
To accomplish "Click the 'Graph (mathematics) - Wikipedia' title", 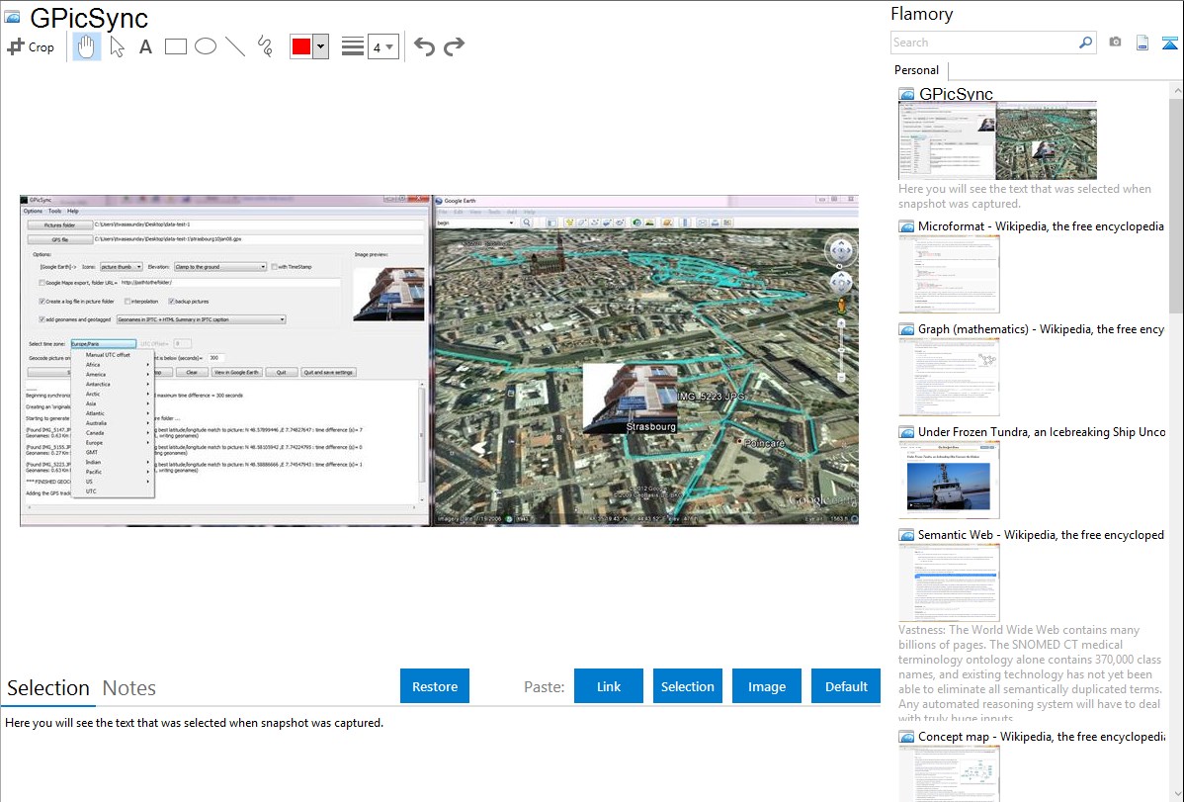I will point(1041,329).
